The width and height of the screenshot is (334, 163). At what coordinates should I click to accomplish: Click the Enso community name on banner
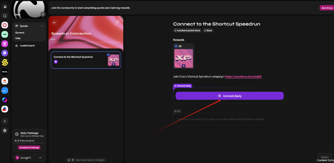pos(17,14)
